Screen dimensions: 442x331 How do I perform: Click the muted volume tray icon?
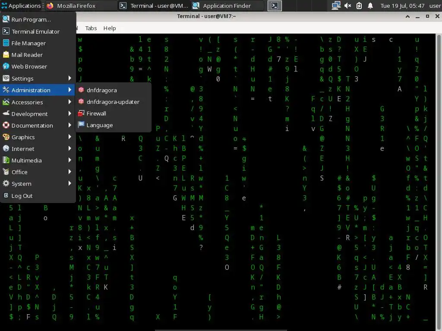(x=347, y=6)
